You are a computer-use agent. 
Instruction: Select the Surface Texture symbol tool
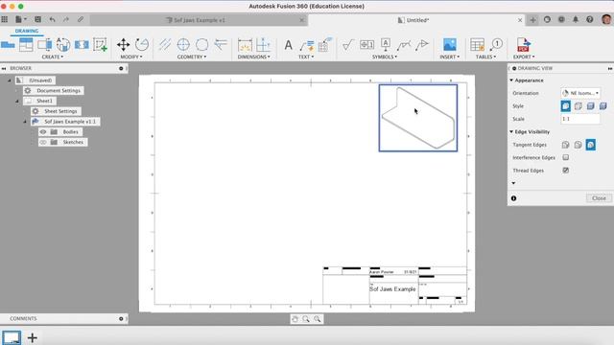click(347, 45)
